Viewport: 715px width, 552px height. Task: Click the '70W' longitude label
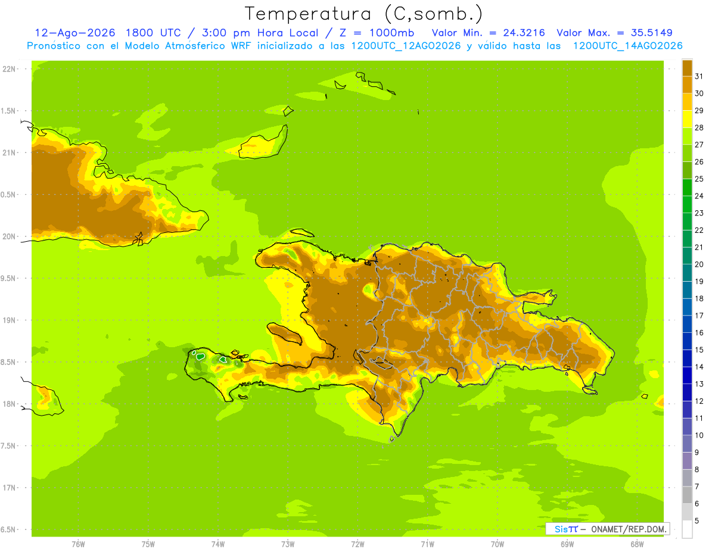coord(498,544)
